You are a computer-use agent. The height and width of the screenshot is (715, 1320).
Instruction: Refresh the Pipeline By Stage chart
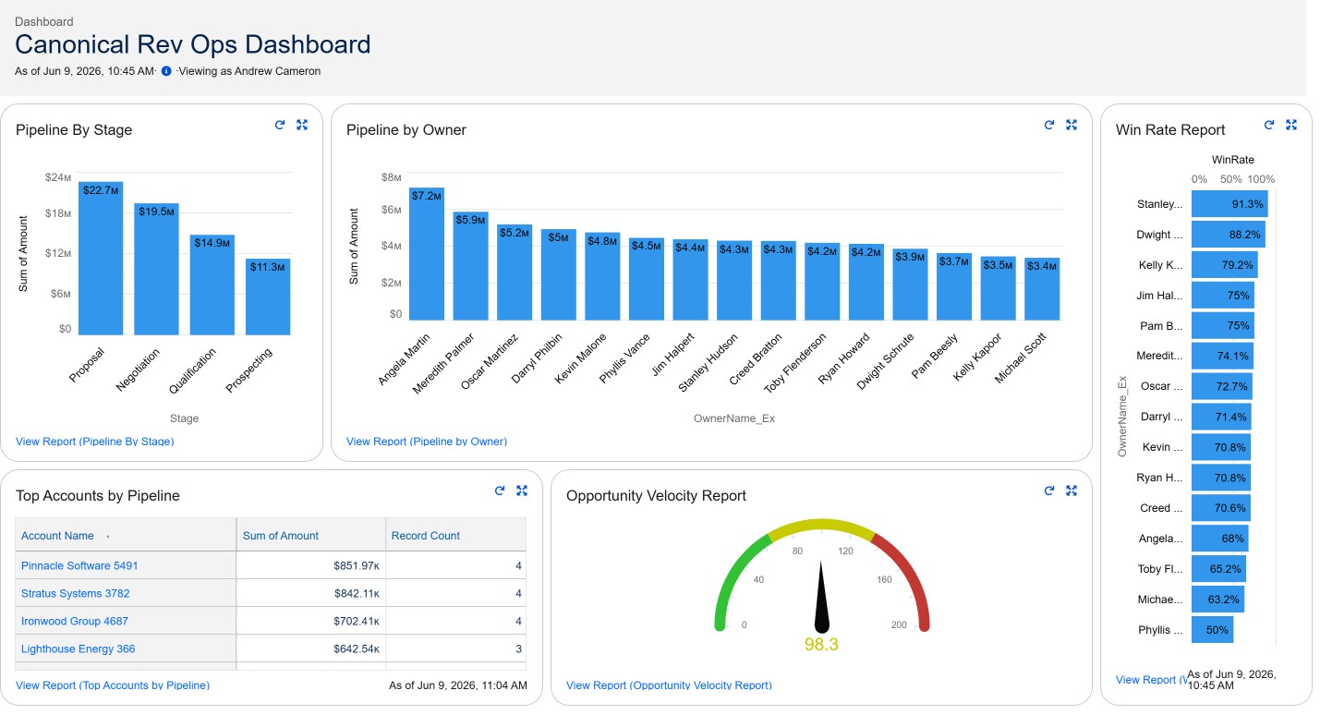pos(280,125)
